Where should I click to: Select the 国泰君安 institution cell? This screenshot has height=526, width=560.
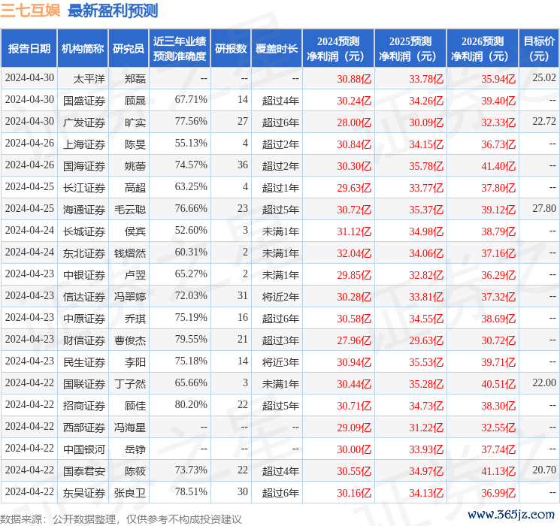[x=84, y=471]
